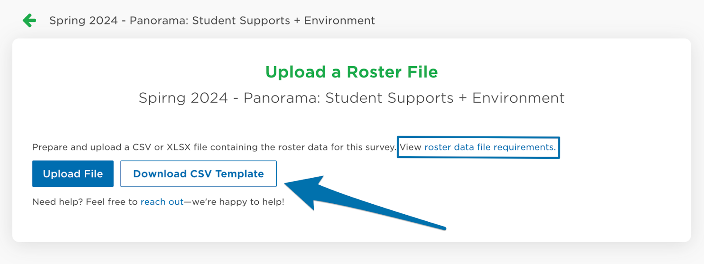Click the Upload File button
The width and height of the screenshot is (704, 264).
coord(73,174)
